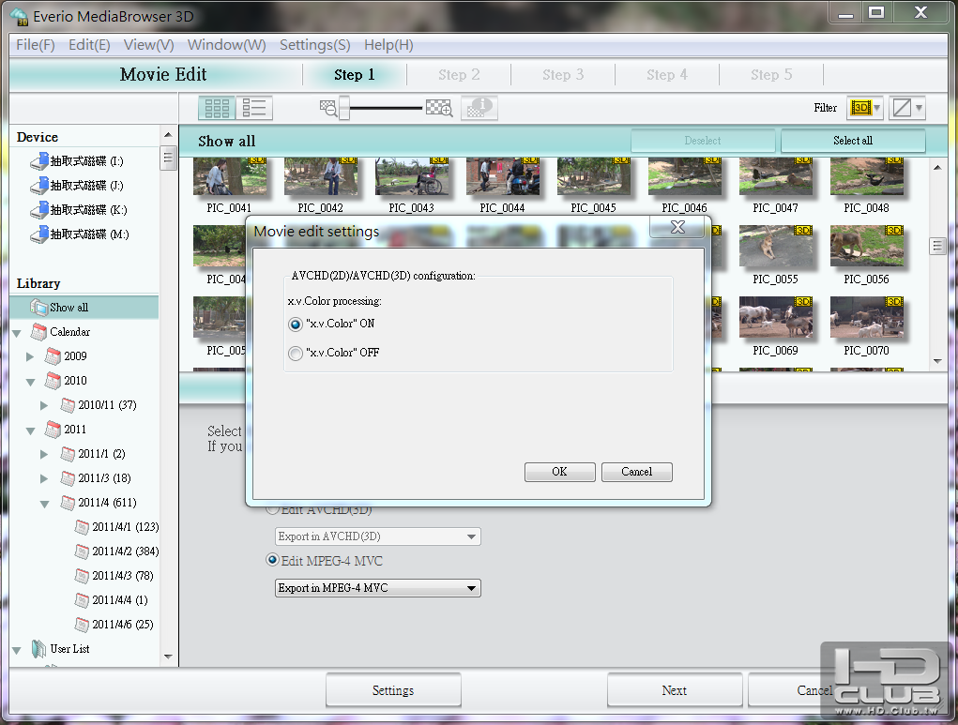This screenshot has height=725, width=958.
Task: Close the Movie edit settings dialog
Action: (x=677, y=227)
